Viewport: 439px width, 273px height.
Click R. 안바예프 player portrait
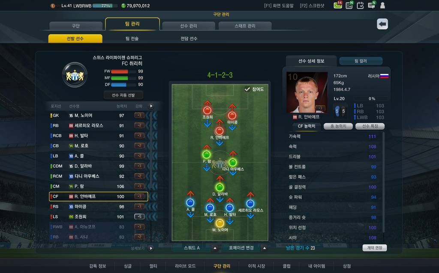(x=307, y=92)
